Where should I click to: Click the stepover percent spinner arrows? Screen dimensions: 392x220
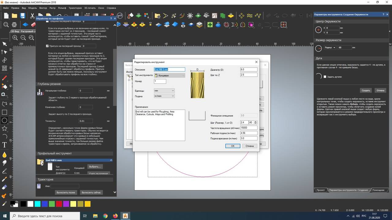(x=256, y=122)
